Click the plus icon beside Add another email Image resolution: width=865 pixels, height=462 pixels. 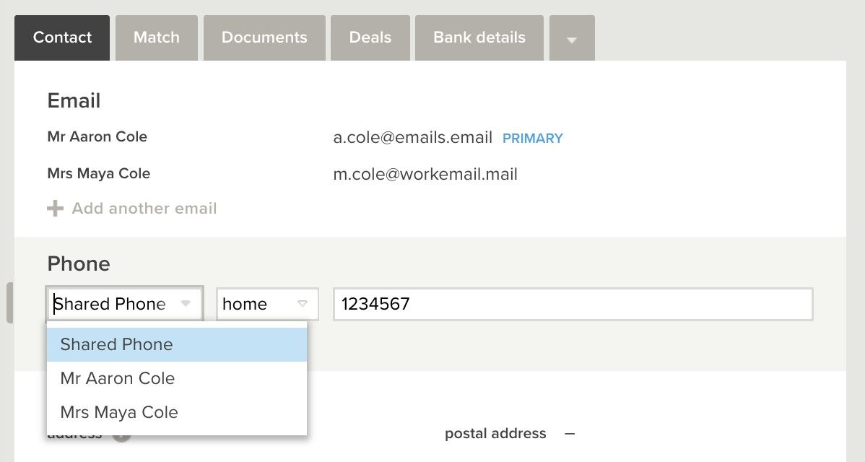55,209
